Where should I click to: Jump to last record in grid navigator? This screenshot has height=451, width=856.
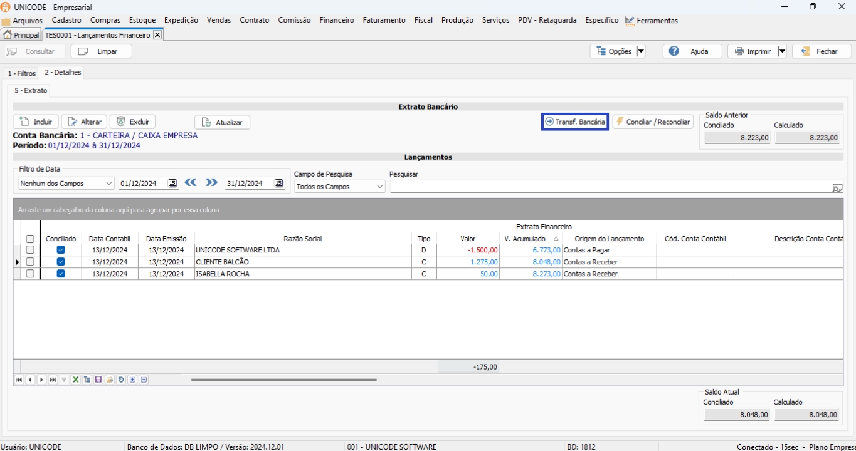coord(53,380)
